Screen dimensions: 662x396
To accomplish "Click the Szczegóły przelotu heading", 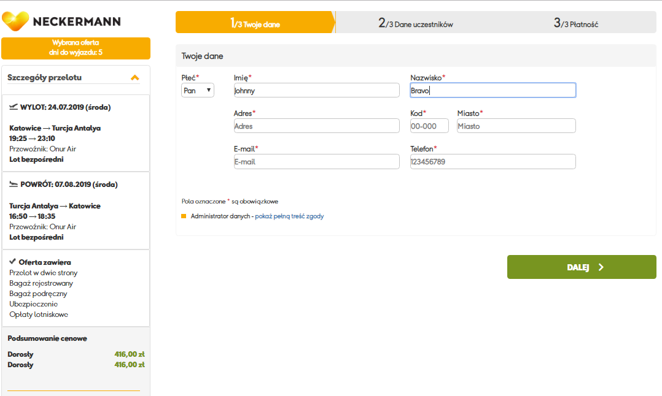I will click(x=44, y=77).
